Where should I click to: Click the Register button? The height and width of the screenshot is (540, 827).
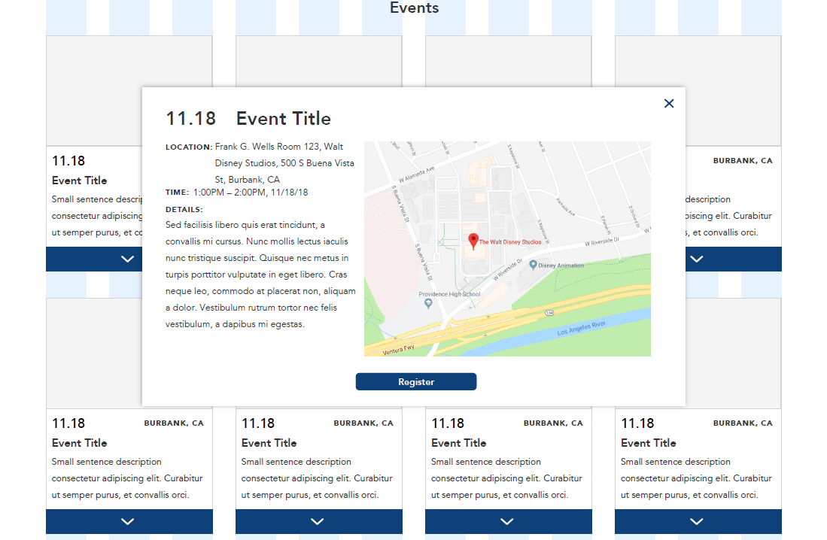(x=416, y=382)
